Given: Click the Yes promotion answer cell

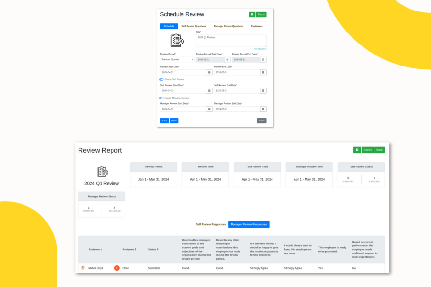Looking at the screenshot, I should click(x=320, y=268).
